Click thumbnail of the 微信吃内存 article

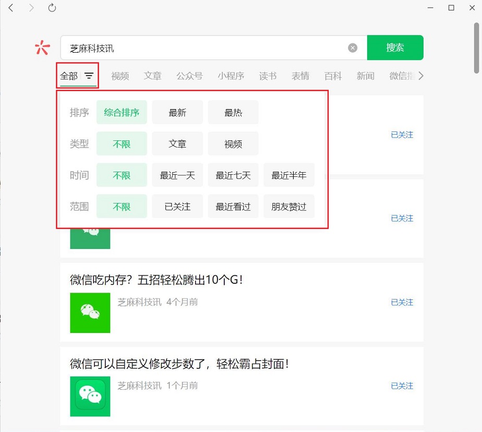[x=90, y=313]
